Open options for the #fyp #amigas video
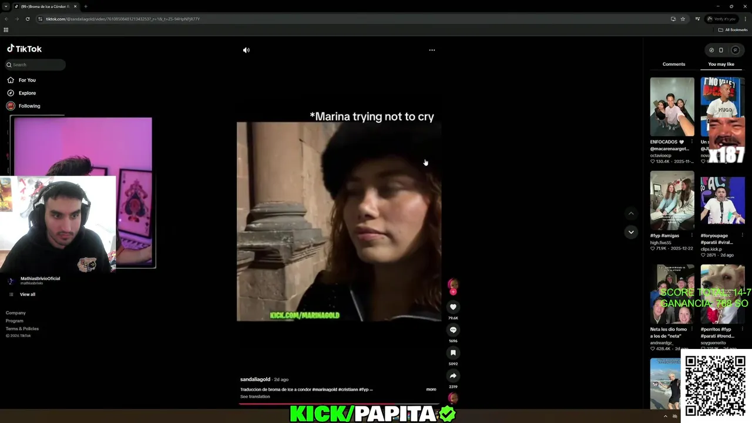The image size is (752, 423). tap(691, 236)
